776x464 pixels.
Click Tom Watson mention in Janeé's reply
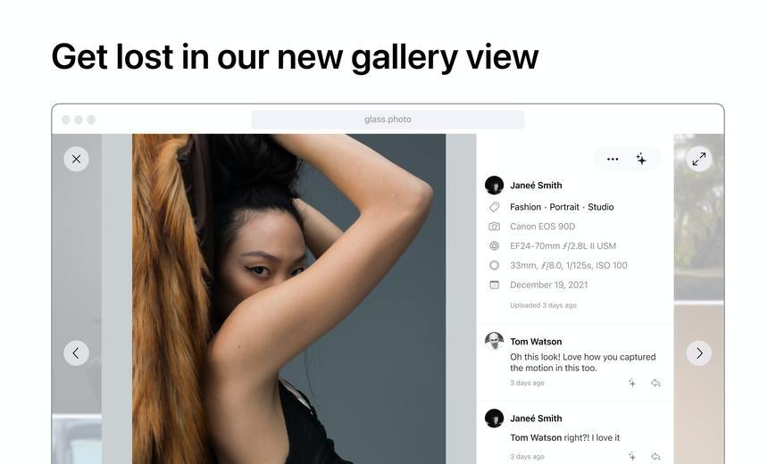[536, 437]
